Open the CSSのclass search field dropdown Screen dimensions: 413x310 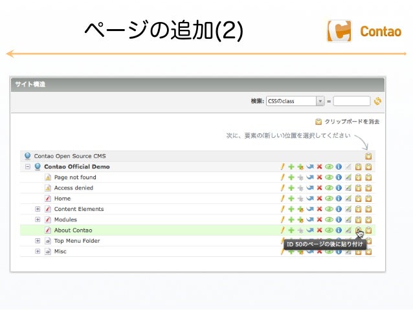pos(295,101)
